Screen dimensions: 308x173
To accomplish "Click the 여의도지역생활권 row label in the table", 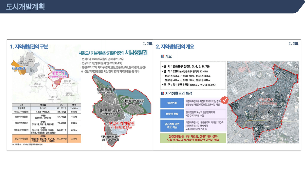I will [21, 112].
